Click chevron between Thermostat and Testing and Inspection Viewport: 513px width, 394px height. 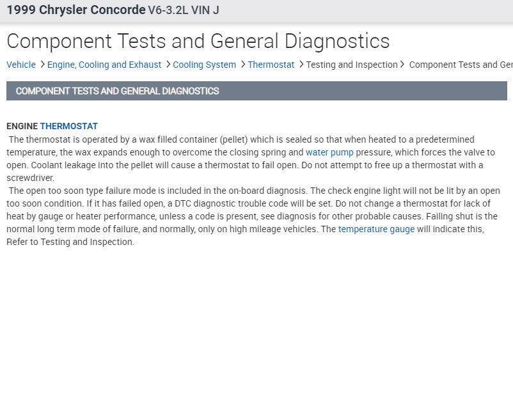coord(301,65)
